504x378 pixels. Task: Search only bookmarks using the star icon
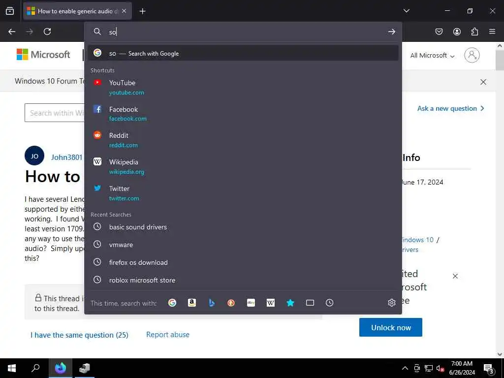pyautogui.click(x=290, y=303)
